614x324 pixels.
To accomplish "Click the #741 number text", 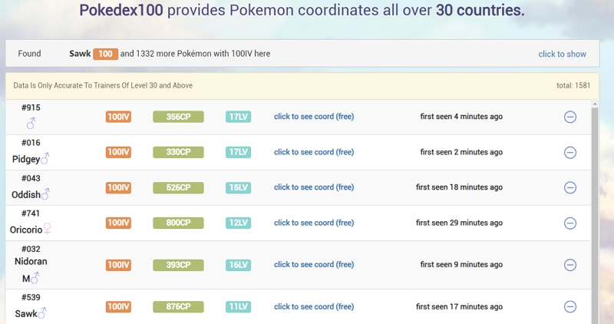I will pos(31,213).
